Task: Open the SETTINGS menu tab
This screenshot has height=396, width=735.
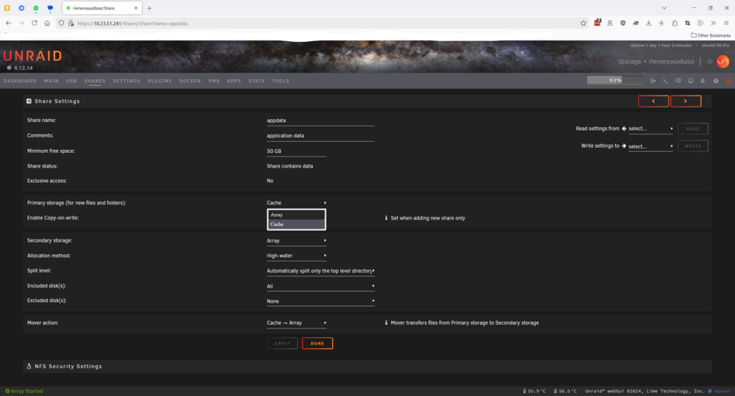Action: pyautogui.click(x=126, y=81)
